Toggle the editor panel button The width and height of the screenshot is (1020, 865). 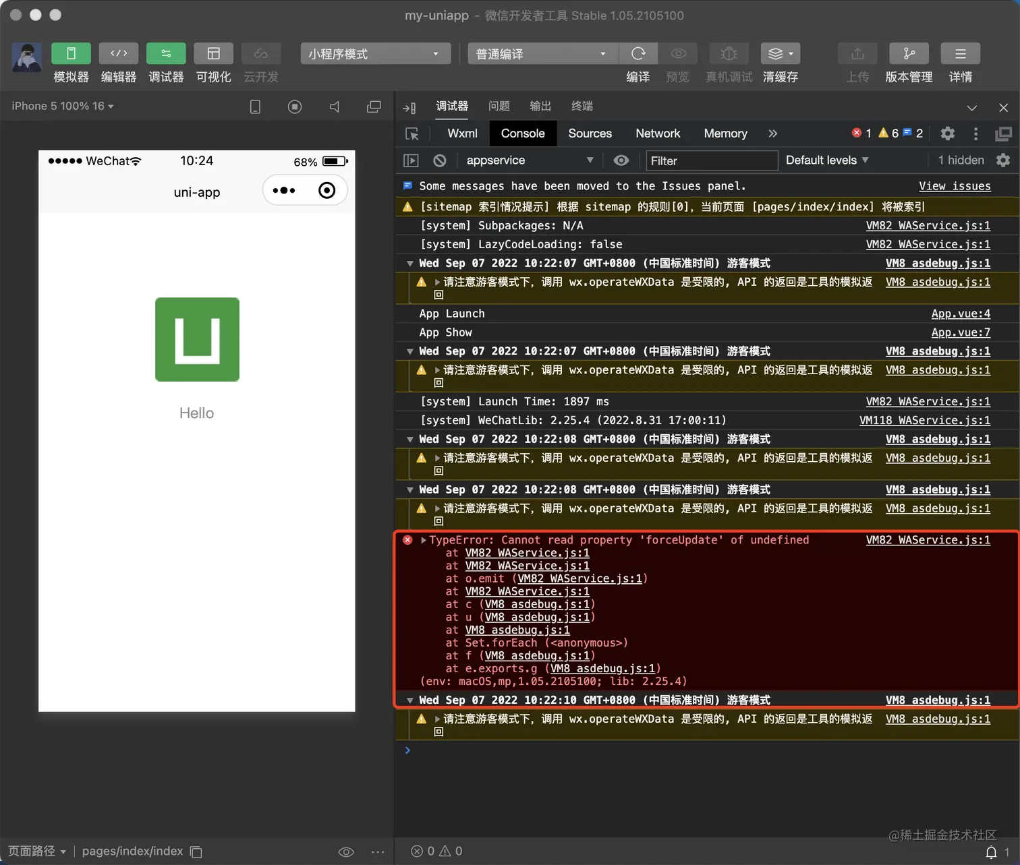coord(118,54)
